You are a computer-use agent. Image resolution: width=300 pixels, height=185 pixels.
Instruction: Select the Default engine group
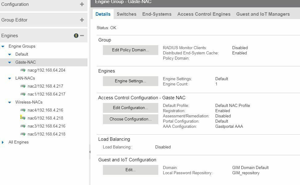pos(22,54)
